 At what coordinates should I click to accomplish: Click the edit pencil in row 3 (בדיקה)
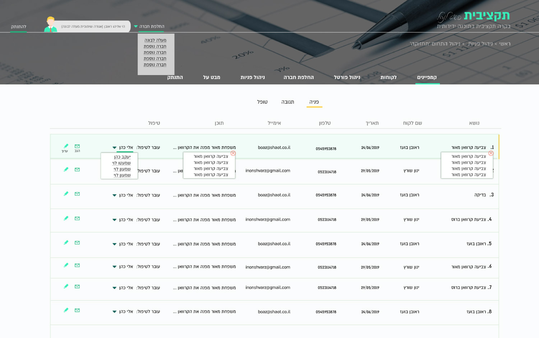[66, 194]
